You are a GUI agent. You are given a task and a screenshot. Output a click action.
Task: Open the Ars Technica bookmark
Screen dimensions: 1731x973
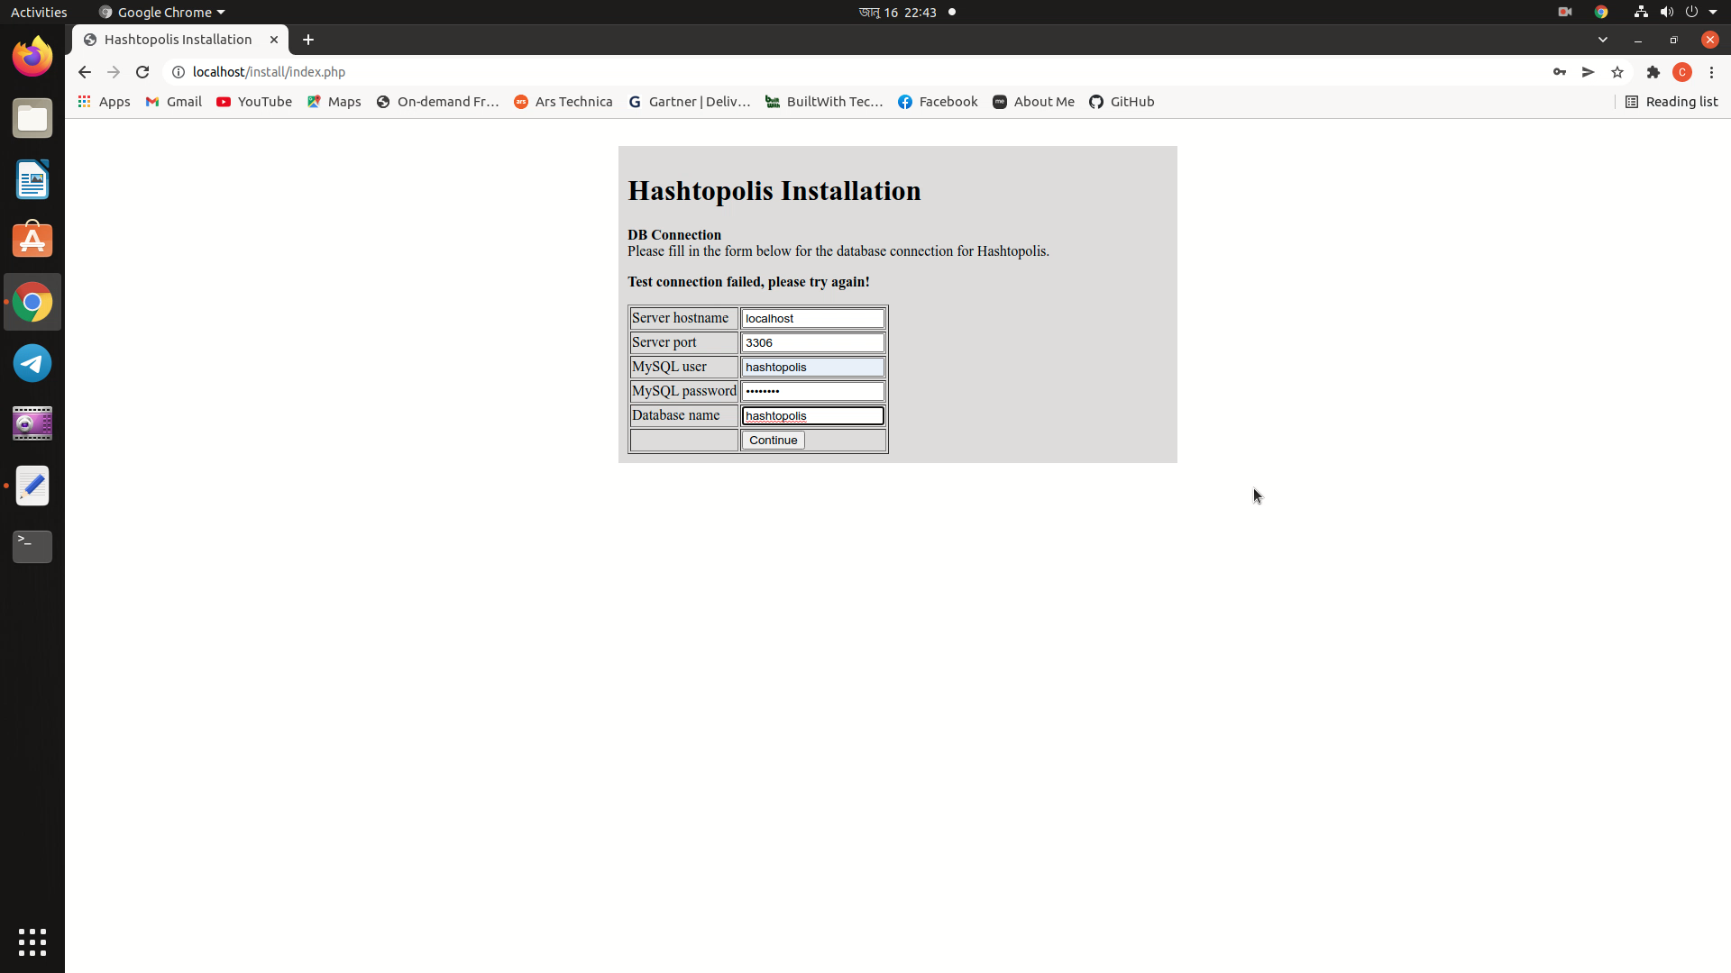click(x=563, y=102)
